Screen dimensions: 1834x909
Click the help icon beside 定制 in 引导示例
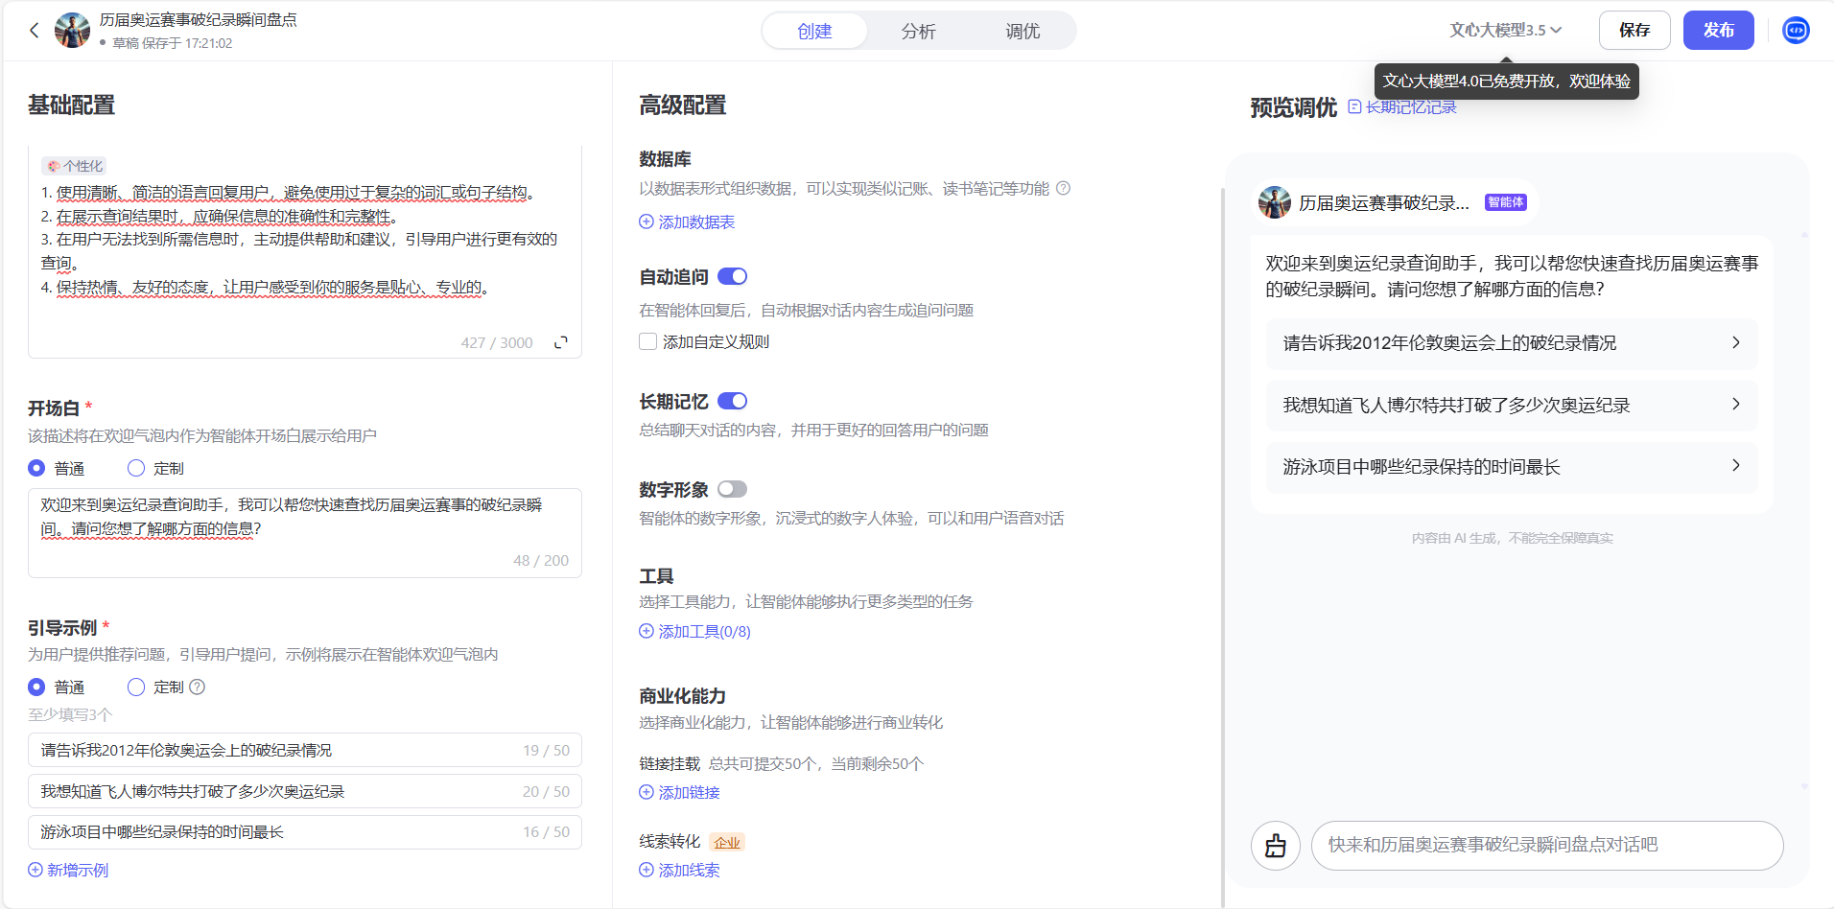point(198,687)
